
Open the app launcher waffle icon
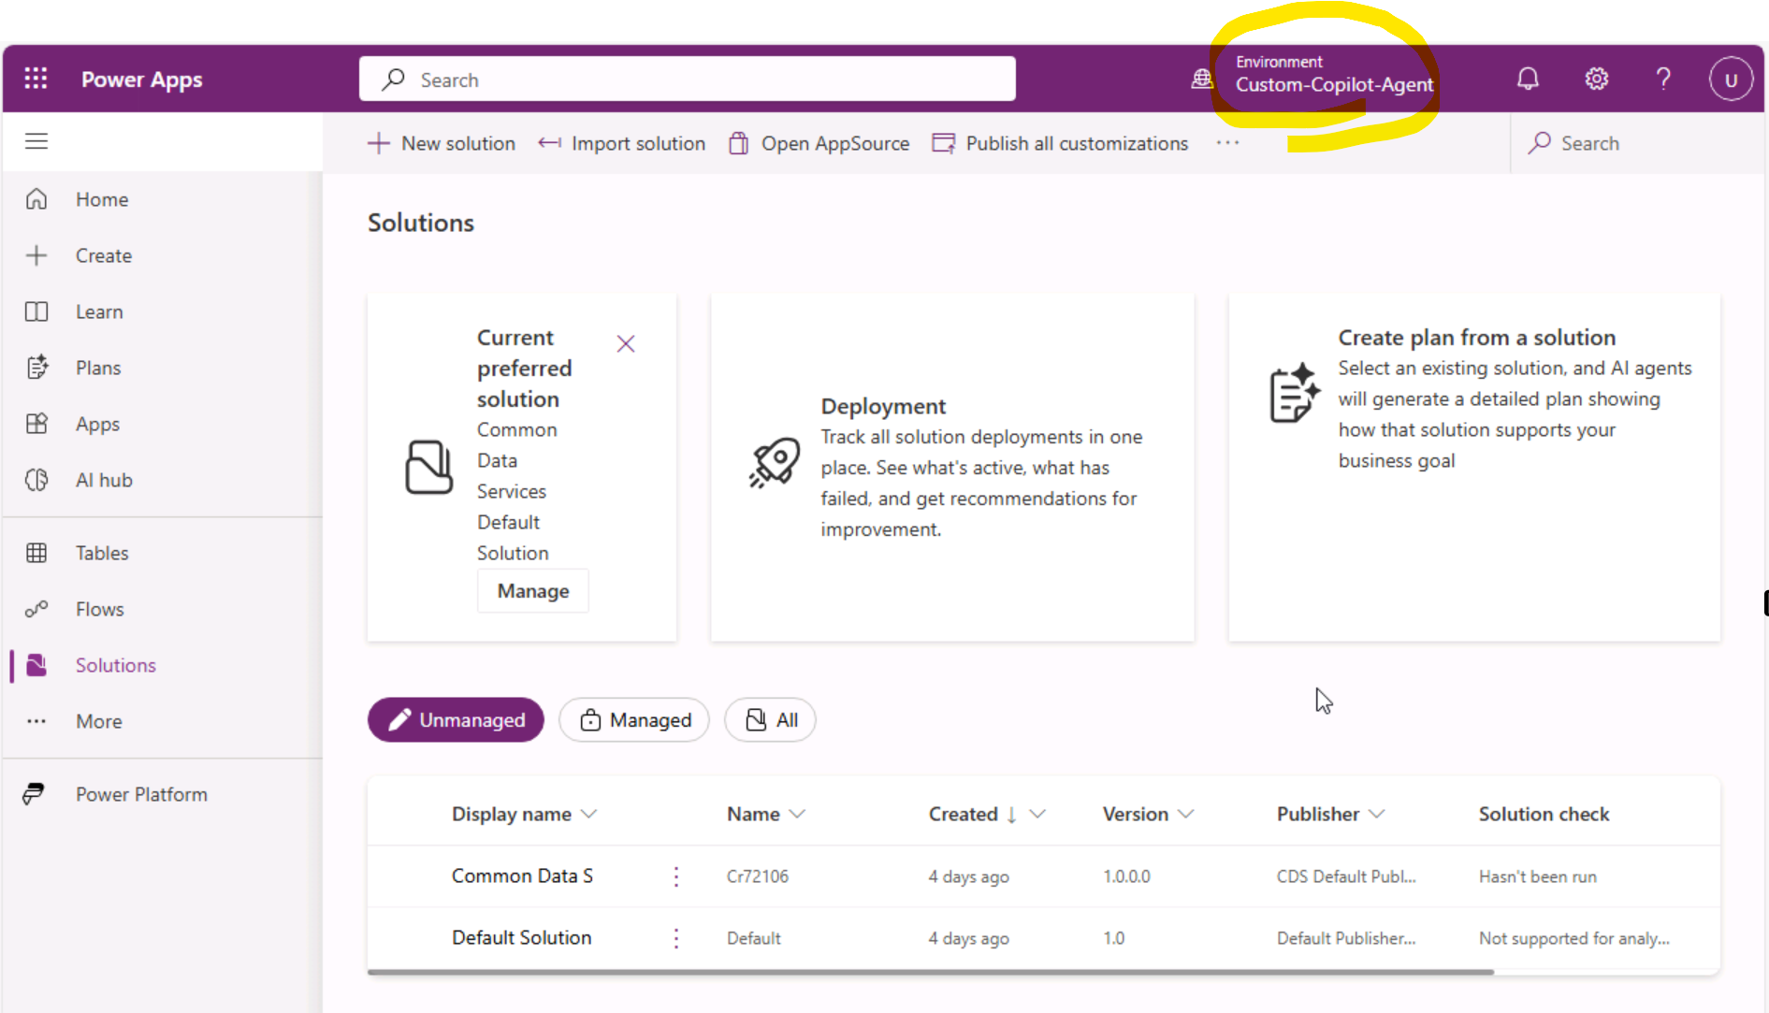(x=36, y=79)
